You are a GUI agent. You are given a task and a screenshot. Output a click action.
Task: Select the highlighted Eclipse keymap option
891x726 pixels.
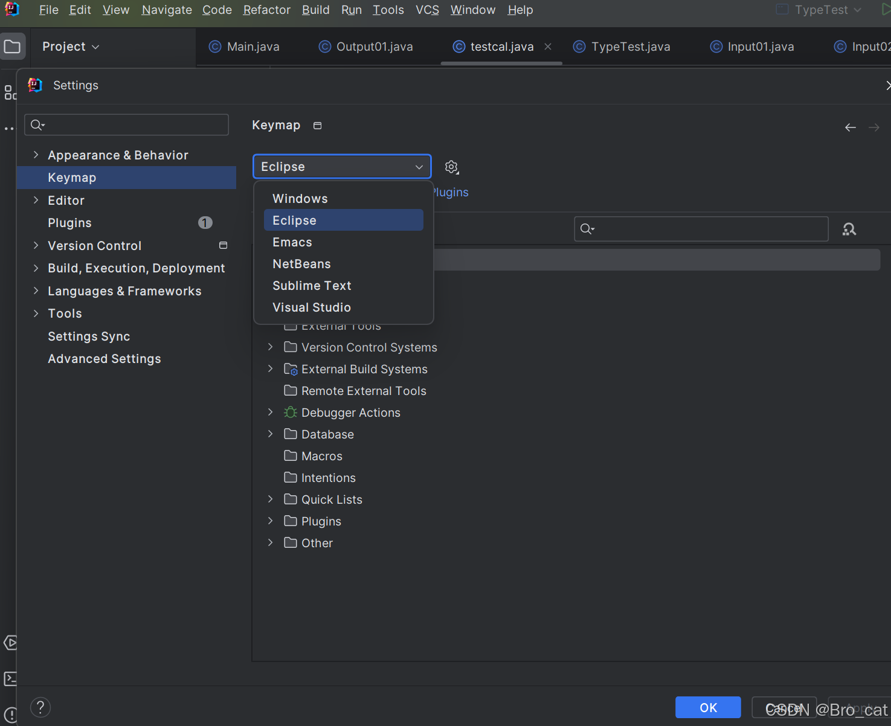[344, 220]
